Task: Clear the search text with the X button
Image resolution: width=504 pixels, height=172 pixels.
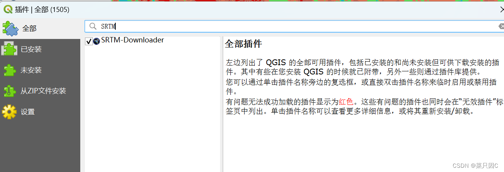Action: [501, 26]
